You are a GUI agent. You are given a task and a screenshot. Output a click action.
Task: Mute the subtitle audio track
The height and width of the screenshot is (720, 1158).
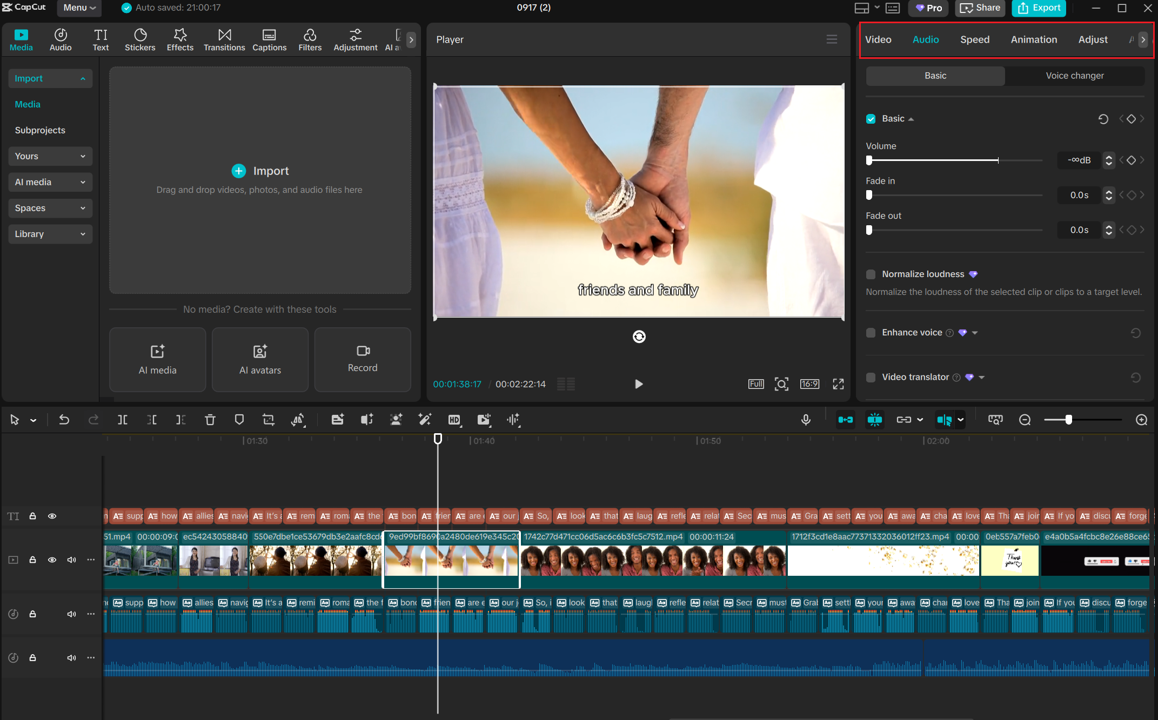[x=71, y=614]
